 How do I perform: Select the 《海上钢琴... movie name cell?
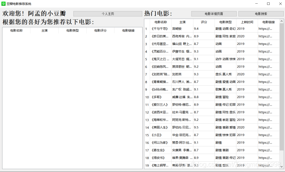(160, 165)
